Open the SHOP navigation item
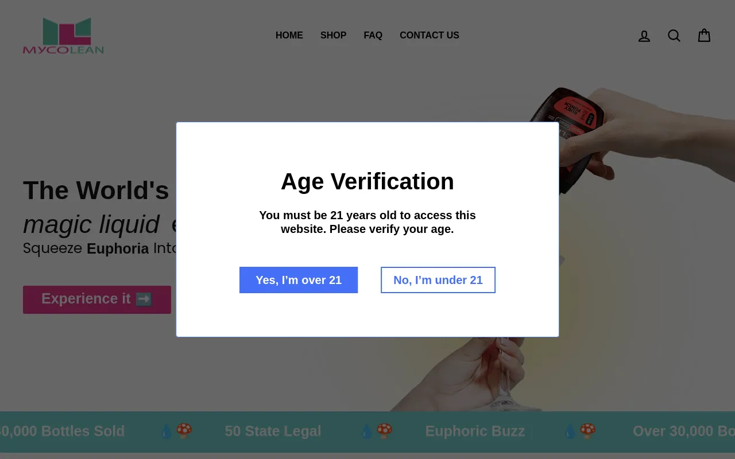 click(x=333, y=35)
